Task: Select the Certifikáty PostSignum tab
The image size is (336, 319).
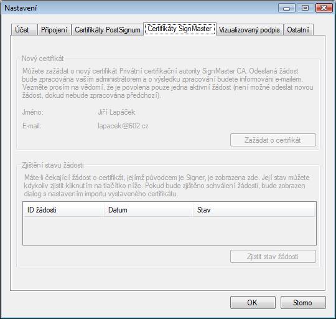Action: pos(108,30)
